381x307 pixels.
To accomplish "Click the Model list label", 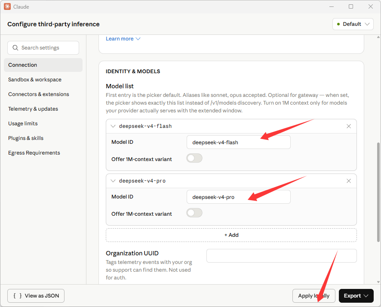I will point(120,86).
